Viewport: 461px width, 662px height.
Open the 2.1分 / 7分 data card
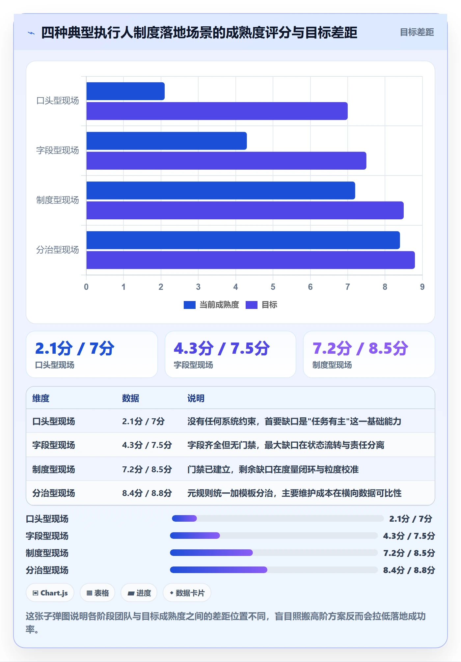92,354
